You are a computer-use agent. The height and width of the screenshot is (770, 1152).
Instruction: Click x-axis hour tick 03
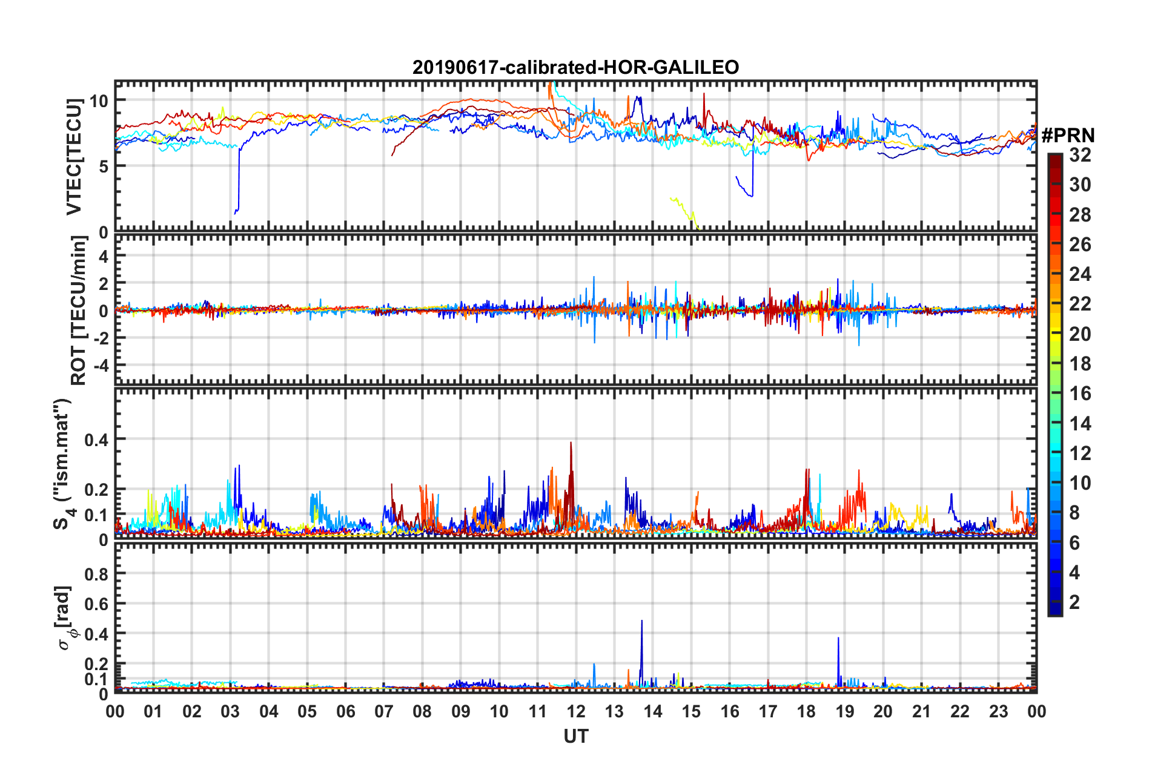point(230,711)
